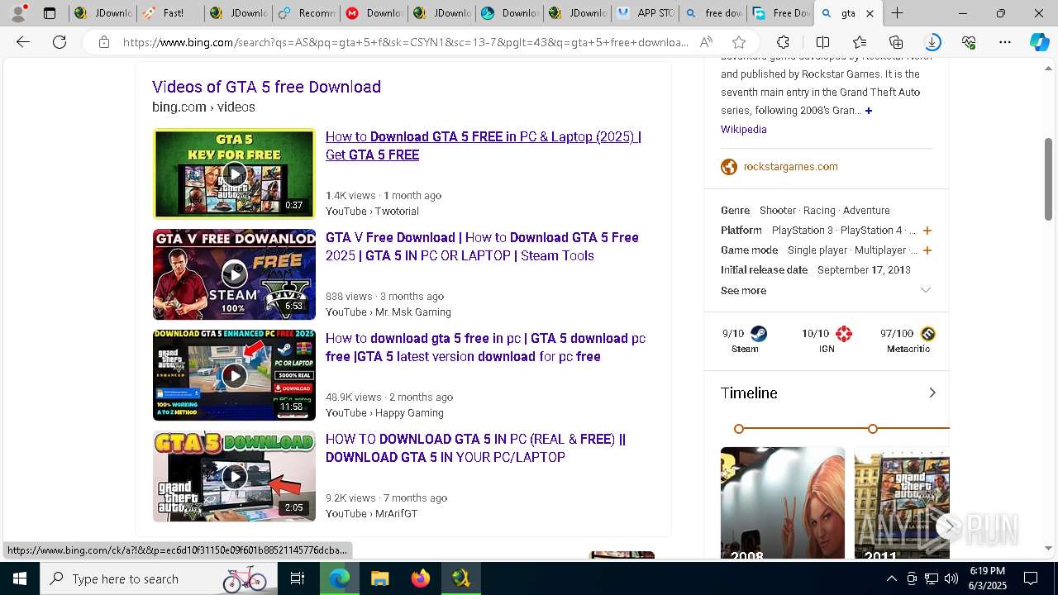This screenshot has width=1058, height=595.
Task: Open the Extensions puzzle icon
Action: pyautogui.click(x=783, y=42)
